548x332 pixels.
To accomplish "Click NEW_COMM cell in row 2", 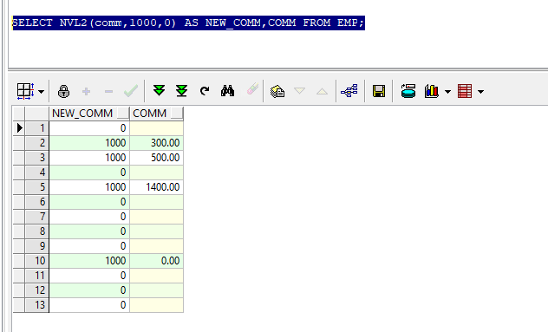I will pyautogui.click(x=89, y=143).
